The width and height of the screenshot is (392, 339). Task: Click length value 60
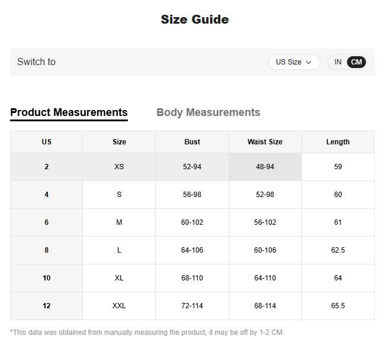click(338, 195)
